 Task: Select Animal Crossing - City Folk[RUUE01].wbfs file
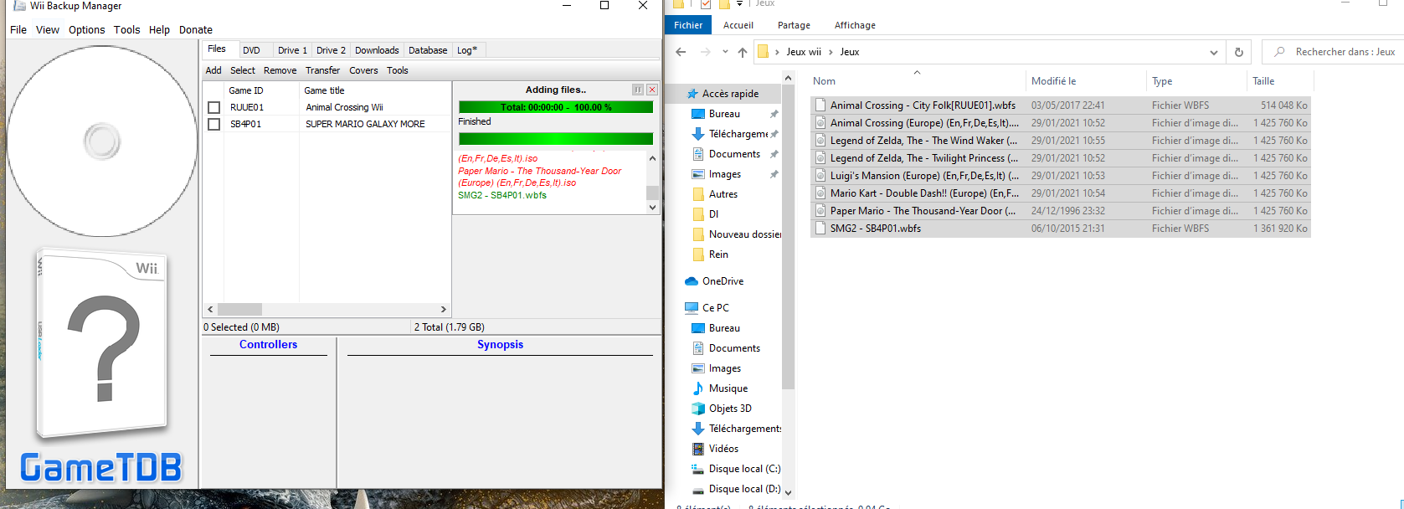1060,105
